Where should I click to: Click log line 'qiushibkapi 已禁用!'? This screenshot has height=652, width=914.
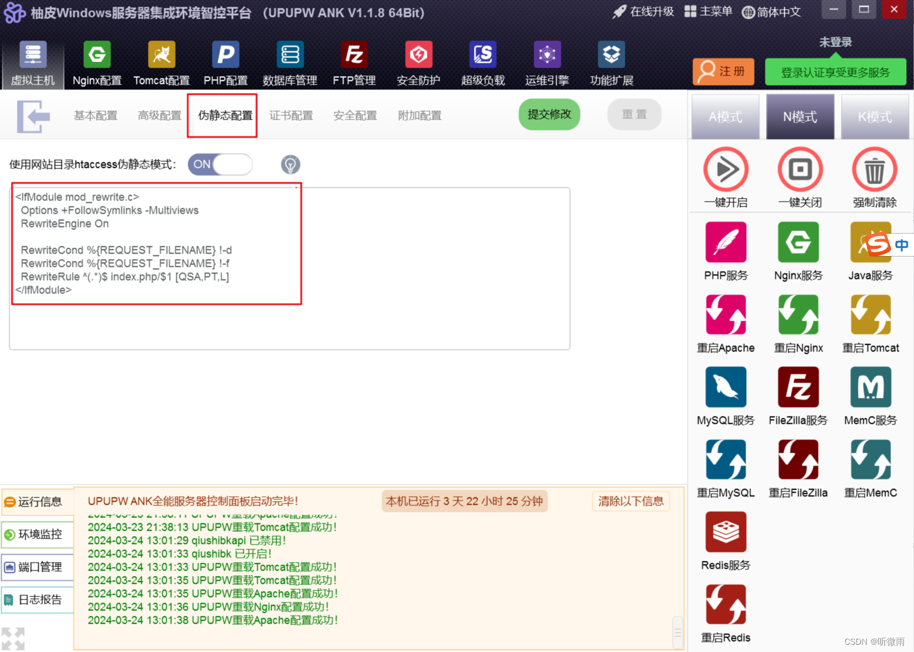[x=187, y=540]
